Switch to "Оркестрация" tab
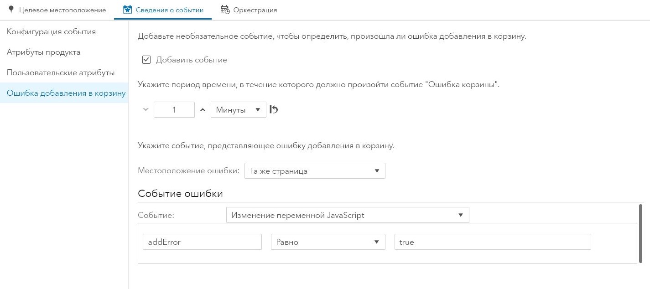This screenshot has width=650, height=289. coord(255,10)
